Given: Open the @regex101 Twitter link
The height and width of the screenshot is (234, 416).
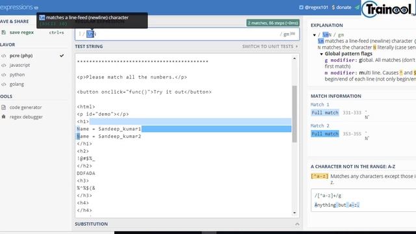Looking at the screenshot, I should pyautogui.click(x=317, y=7).
